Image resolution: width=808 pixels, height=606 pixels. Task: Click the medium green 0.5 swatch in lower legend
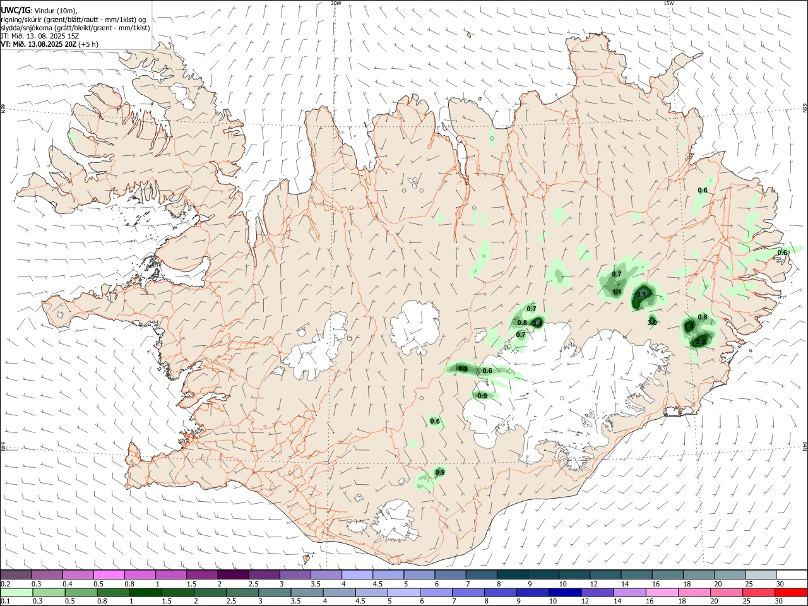tap(81, 592)
